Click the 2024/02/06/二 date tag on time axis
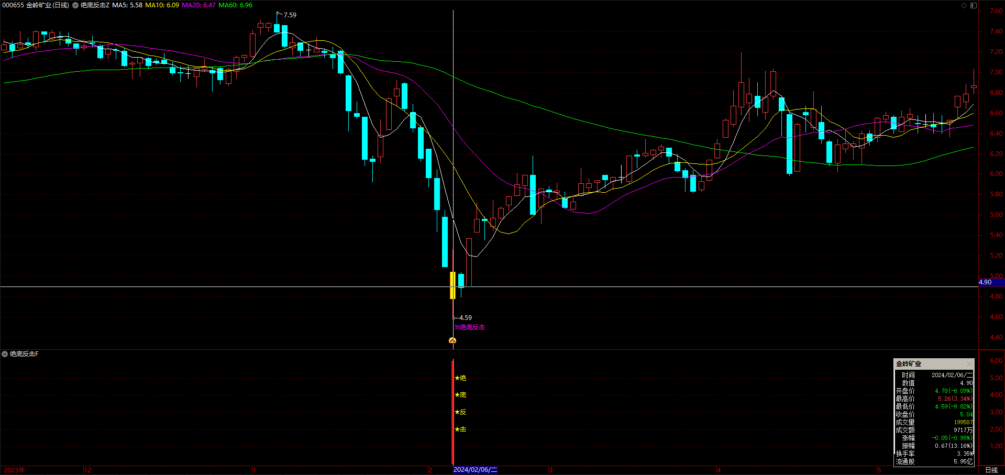Screen dimensions: 1005x475 point(475,470)
